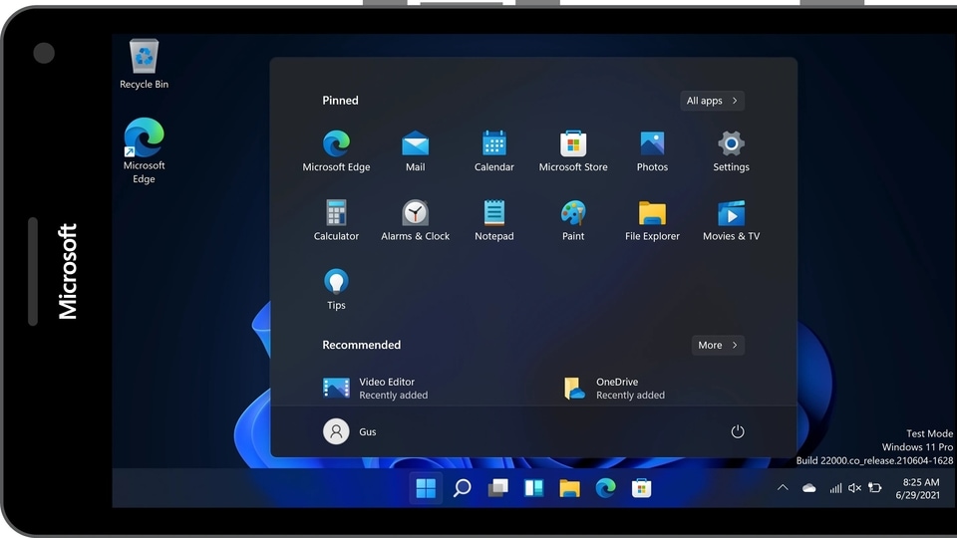Open Microsoft Store in pinned apps
The height and width of the screenshot is (538, 957).
pos(573,151)
